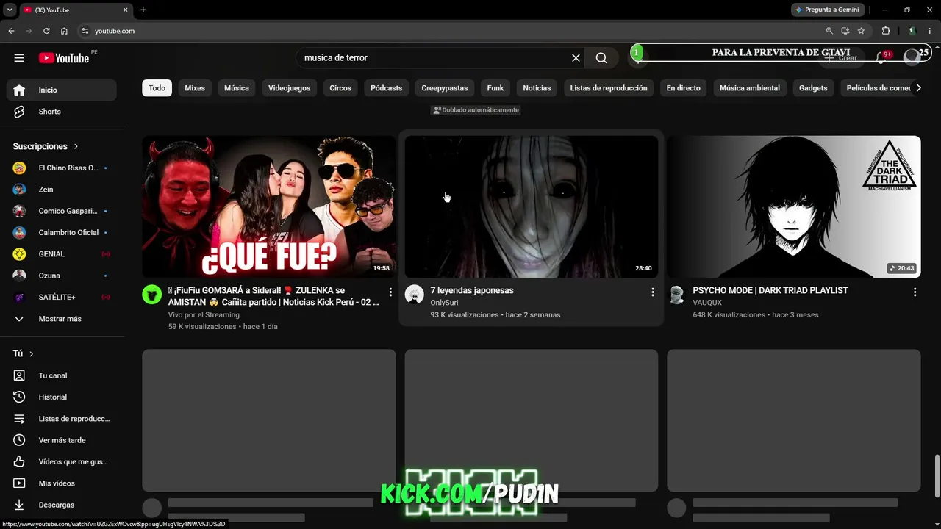Screen dimensions: 941x529
Task: Open the Zein subscription channel
Action: click(x=62, y=190)
